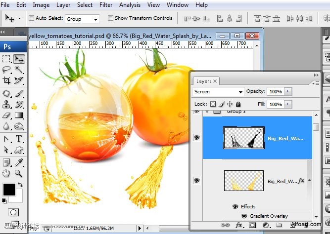Enable the Auto-Select checkbox
Image resolution: width=330 pixels, height=234 pixels.
31,18
